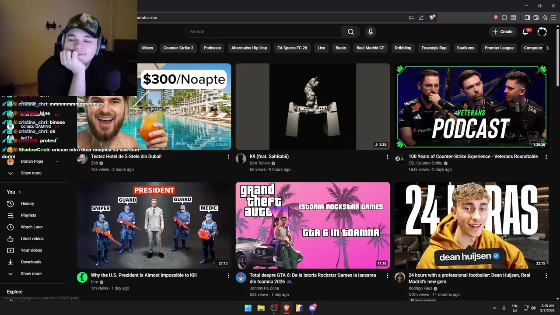The height and width of the screenshot is (315, 560).
Task: Click the YouTube search input field
Action: click(x=264, y=31)
